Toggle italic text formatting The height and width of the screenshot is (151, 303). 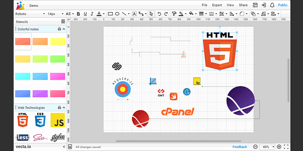coord(92,14)
